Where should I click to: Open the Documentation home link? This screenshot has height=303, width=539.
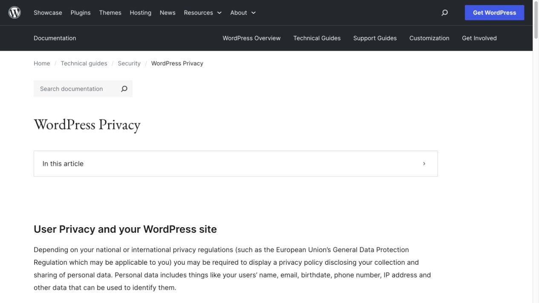pyautogui.click(x=55, y=38)
